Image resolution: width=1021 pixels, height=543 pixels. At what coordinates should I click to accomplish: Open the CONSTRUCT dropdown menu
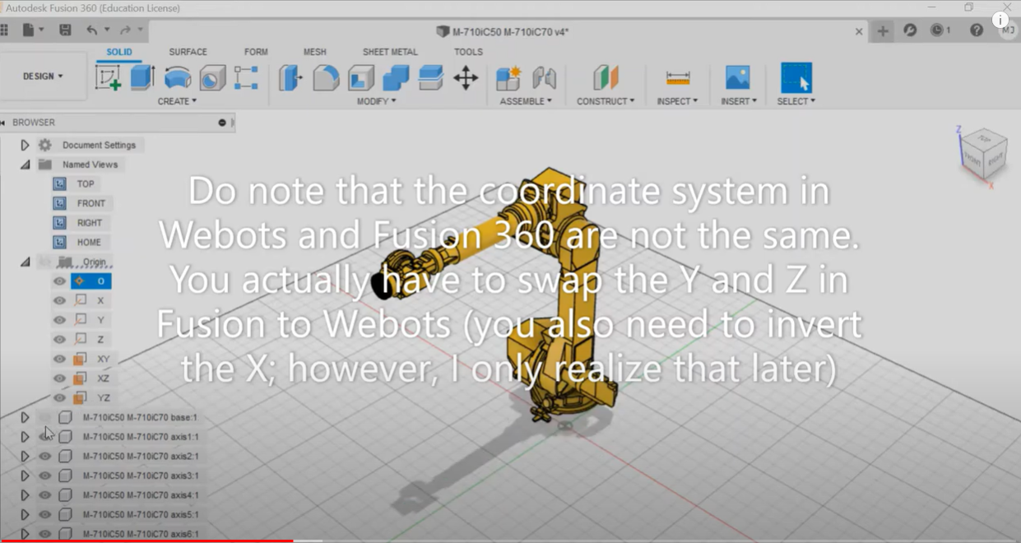tap(606, 101)
